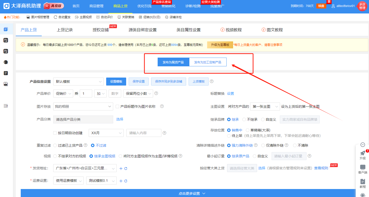Click help icon beside 产品标题作为图片名称
Image resolution: width=369 pixels, height=197 pixels.
162,106
